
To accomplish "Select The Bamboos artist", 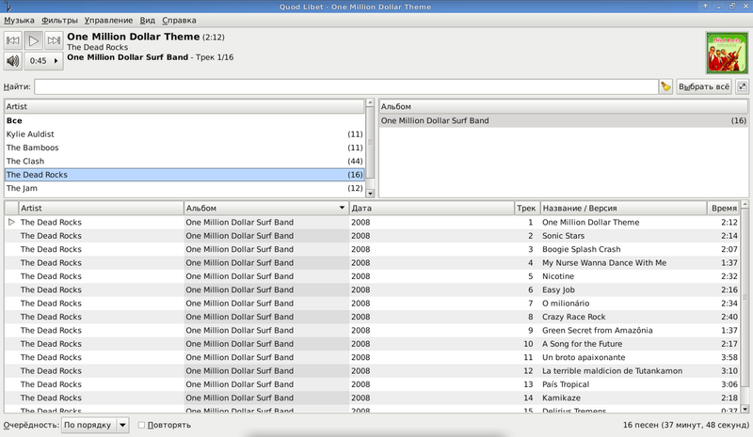I will [x=184, y=148].
